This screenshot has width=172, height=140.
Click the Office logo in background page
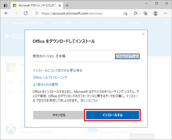click(11, 67)
